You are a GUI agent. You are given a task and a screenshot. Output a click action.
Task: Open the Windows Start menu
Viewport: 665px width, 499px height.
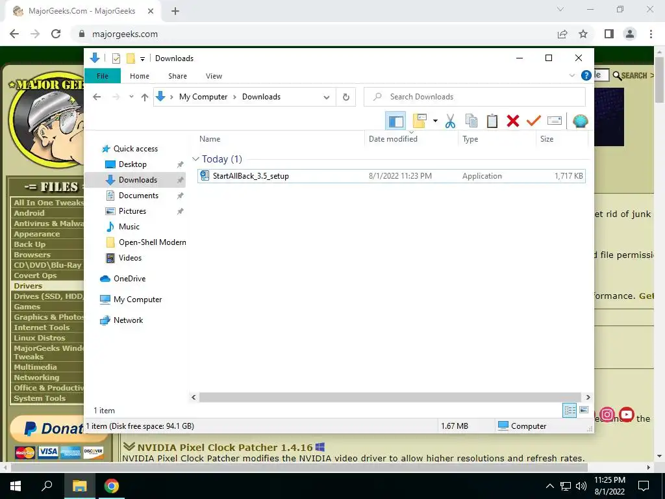(16, 486)
